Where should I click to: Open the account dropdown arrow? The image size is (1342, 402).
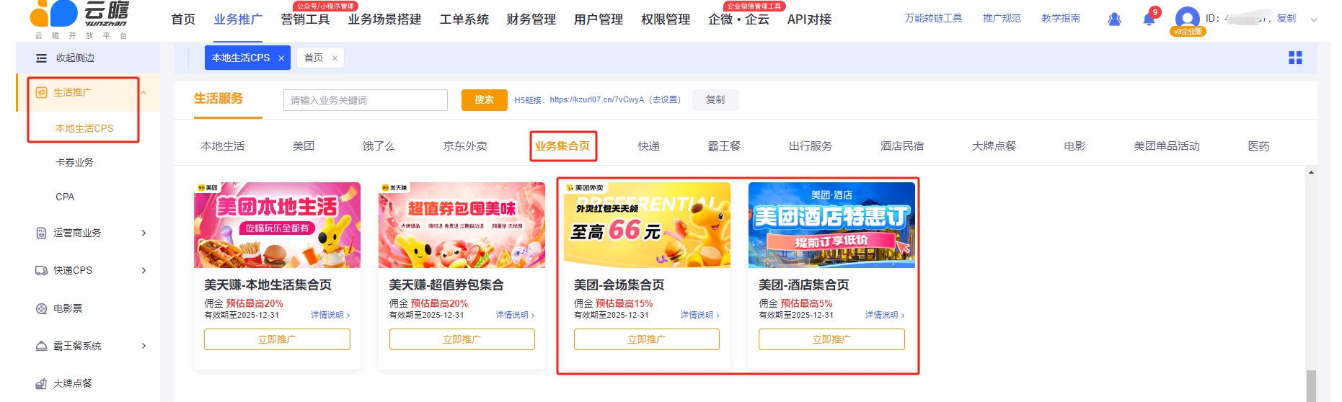(x=1314, y=19)
